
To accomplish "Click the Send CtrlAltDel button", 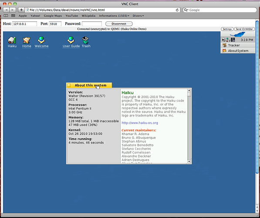I will click(244, 29).
